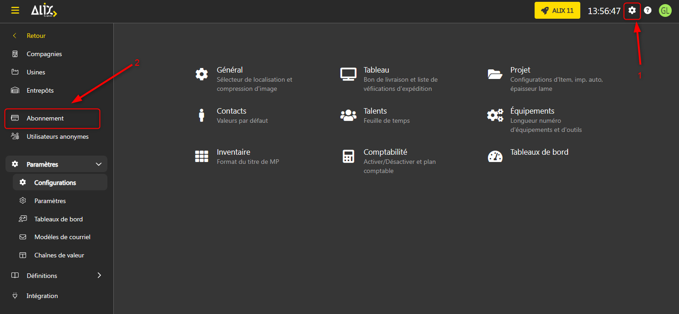Screen dimensions: 679x314
Task: Select Utilisateurs anonymes in sidebar
Action: point(58,136)
